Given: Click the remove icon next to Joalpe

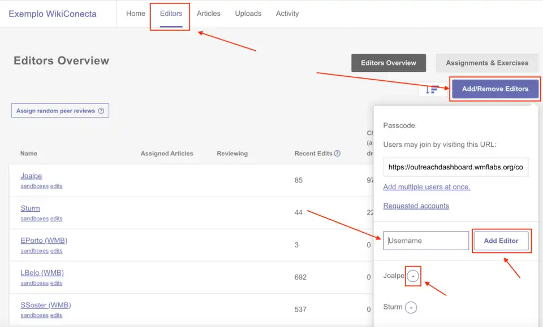Looking at the screenshot, I should pyautogui.click(x=413, y=276).
